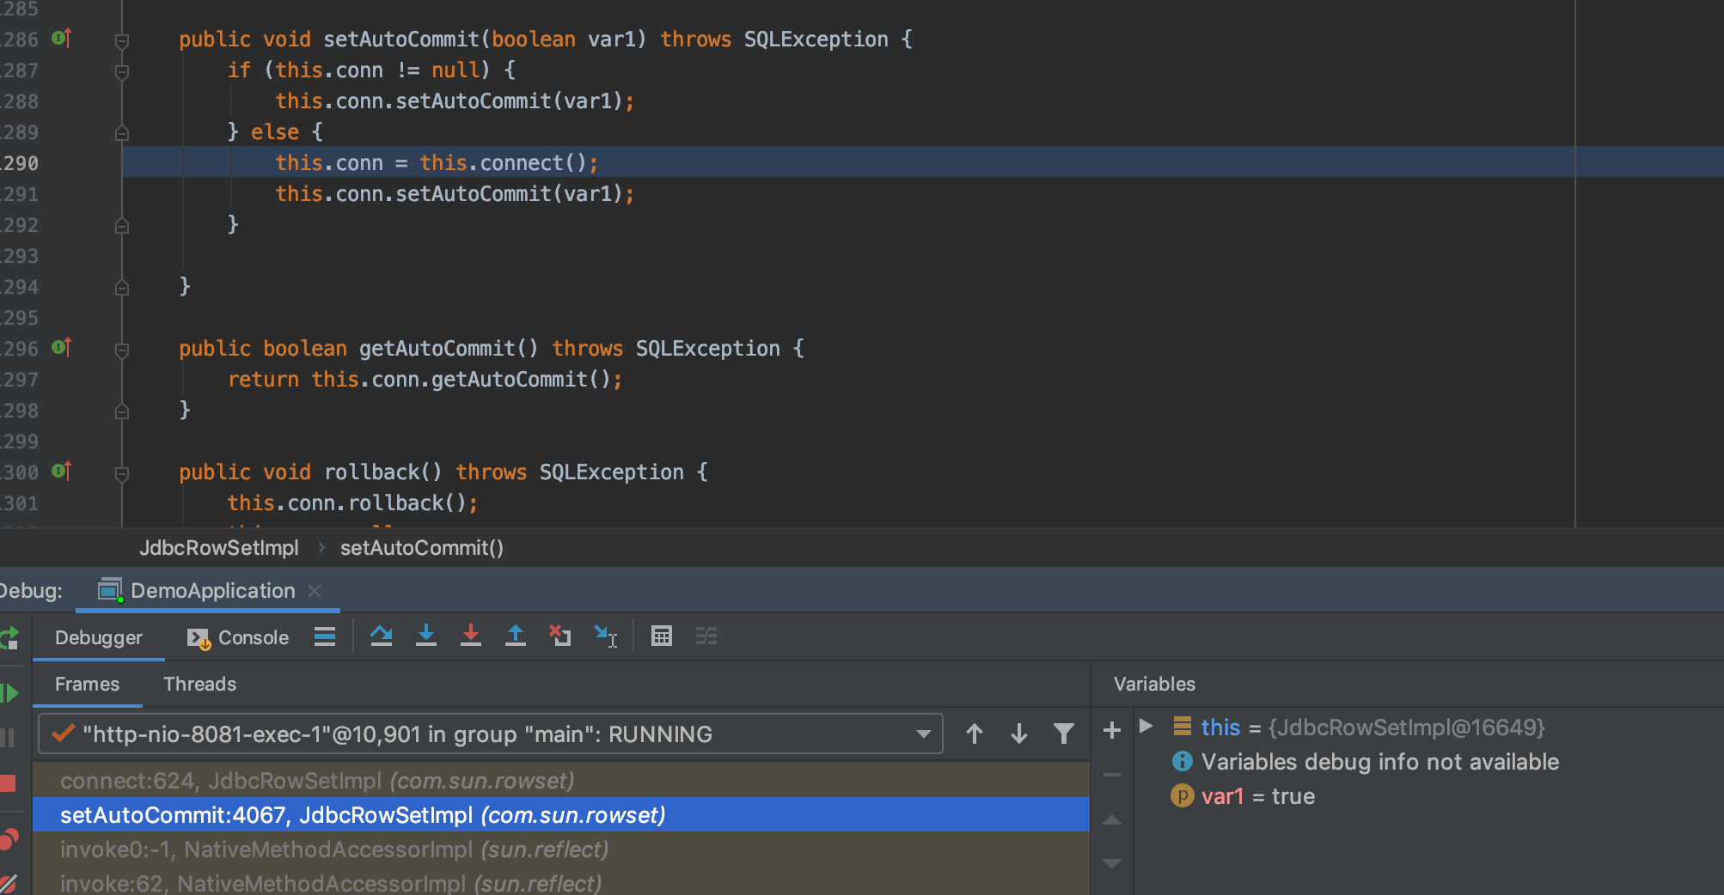
Task: Click line number 290 in the gutter
Action: [x=21, y=162]
